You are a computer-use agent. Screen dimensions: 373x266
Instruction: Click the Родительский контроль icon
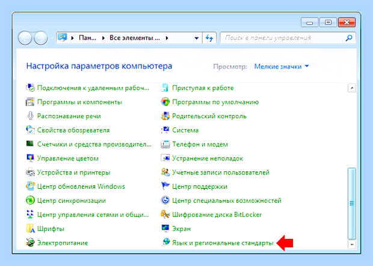coord(165,116)
